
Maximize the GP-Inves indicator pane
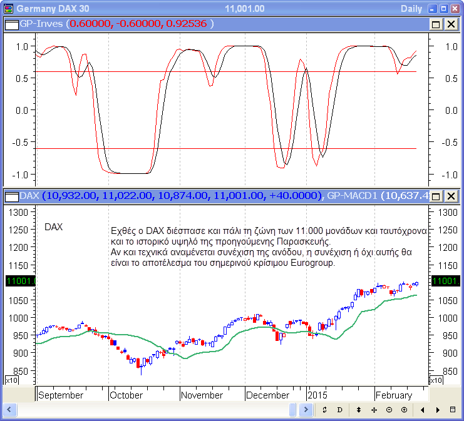pyautogui.click(x=436, y=24)
